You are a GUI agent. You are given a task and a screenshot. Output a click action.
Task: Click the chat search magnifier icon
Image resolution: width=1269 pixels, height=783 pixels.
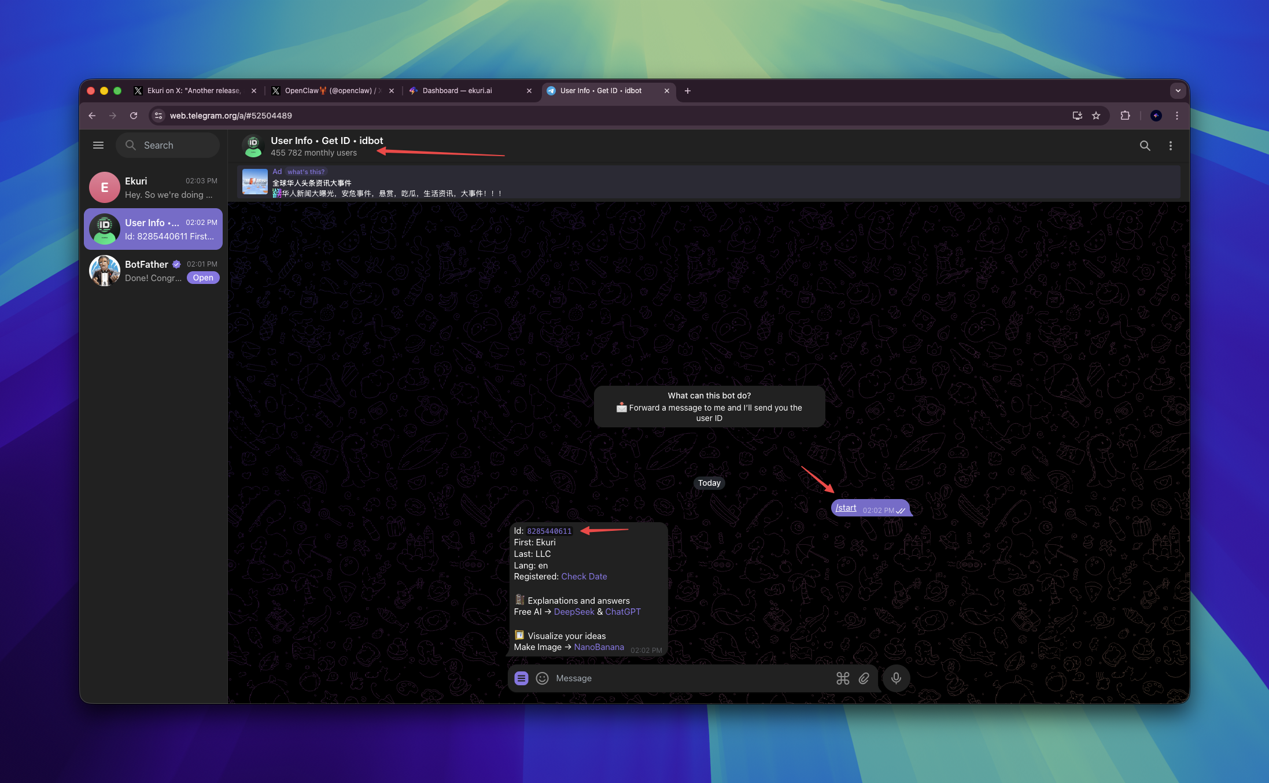1145,146
